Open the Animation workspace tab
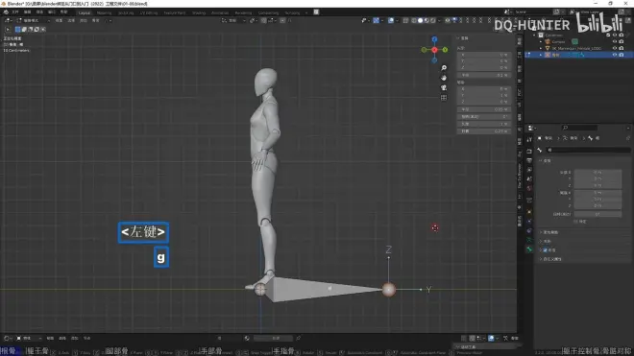634x356 pixels. point(220,12)
